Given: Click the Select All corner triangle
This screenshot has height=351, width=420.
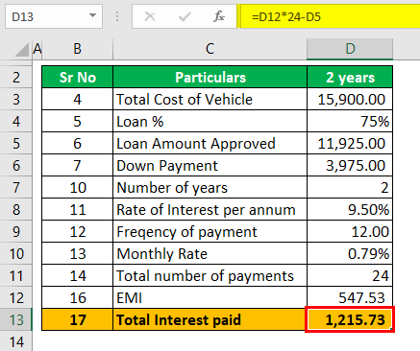Looking at the screenshot, I should pyautogui.click(x=21, y=50).
